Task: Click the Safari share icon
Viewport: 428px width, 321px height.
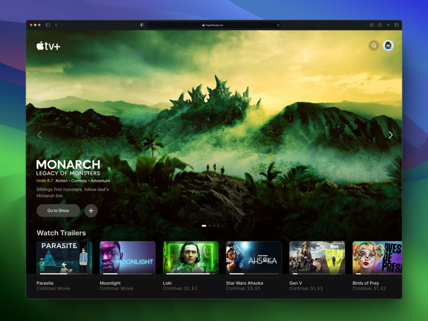Action: [x=380, y=25]
